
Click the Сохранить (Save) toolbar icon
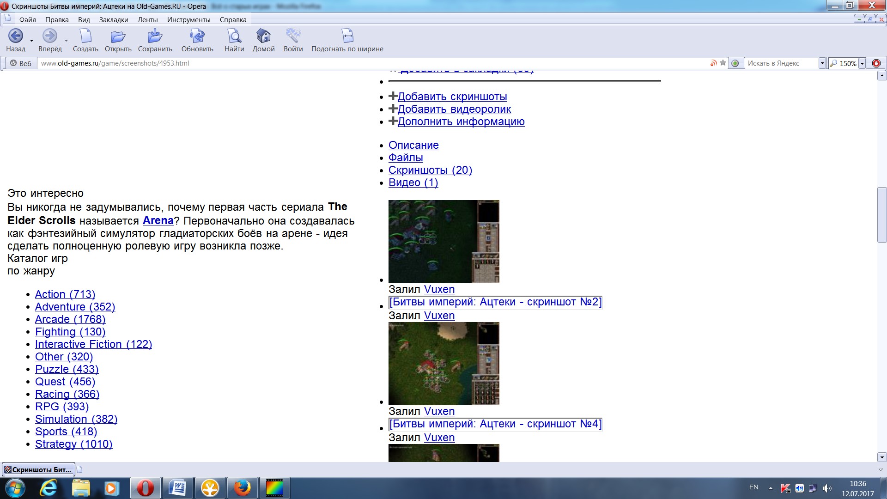(x=155, y=36)
